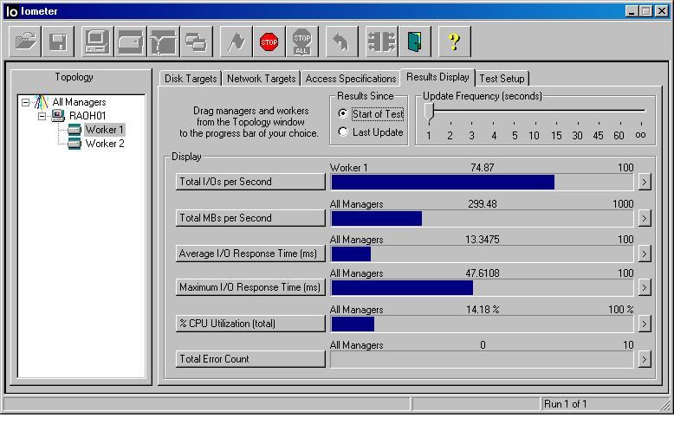Select RAOH01 tree label
The image size is (674, 443).
(87, 116)
